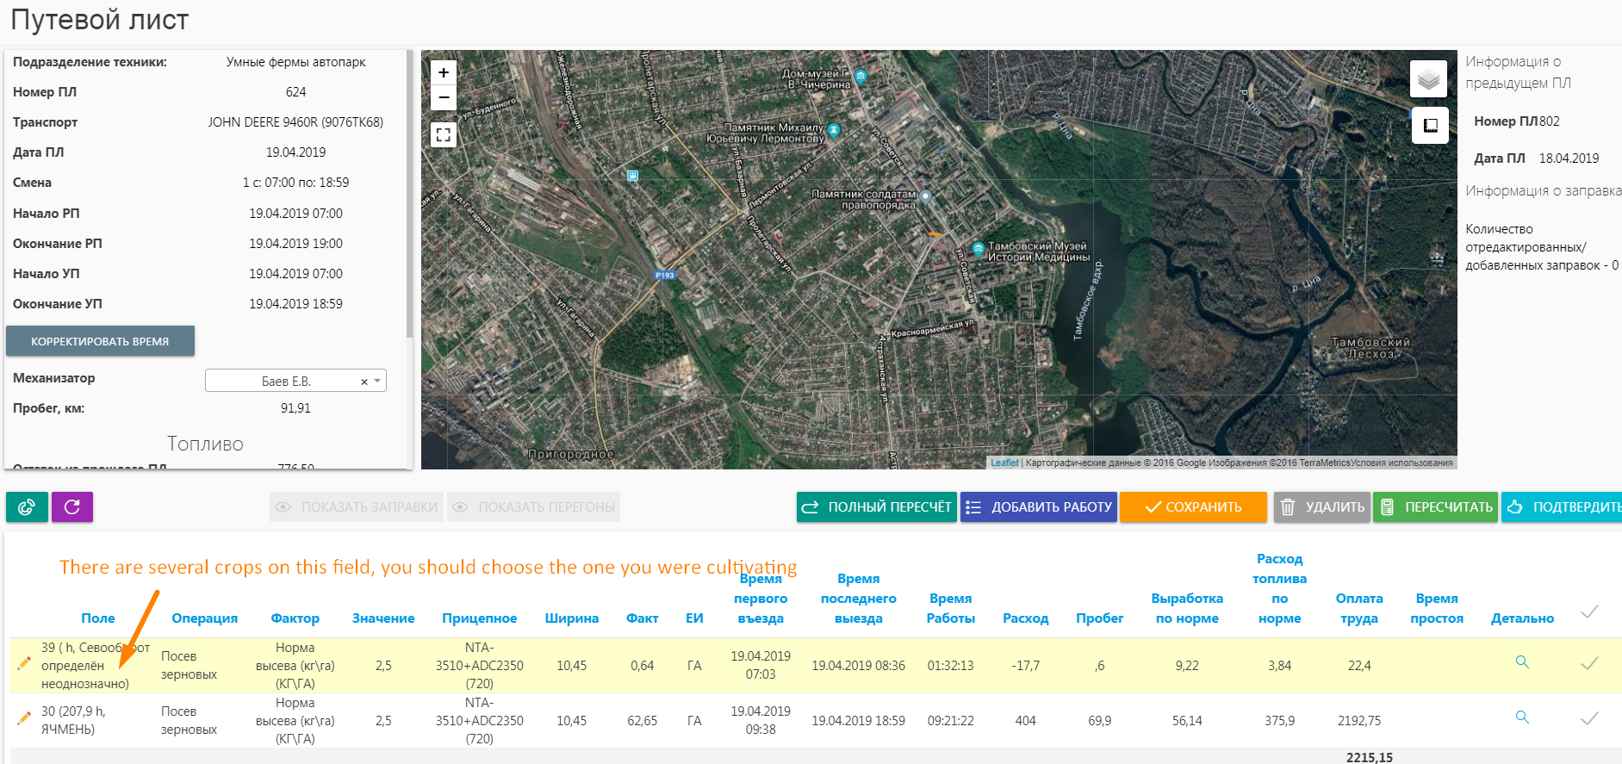The image size is (1622, 764).
Task: Clear the selected Механизатор Баев Е.В.
Action: (364, 382)
